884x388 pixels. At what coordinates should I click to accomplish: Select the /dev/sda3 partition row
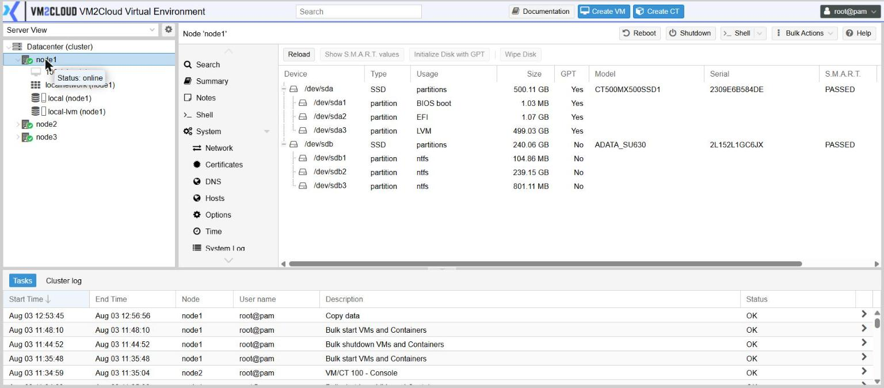pyautogui.click(x=578, y=131)
